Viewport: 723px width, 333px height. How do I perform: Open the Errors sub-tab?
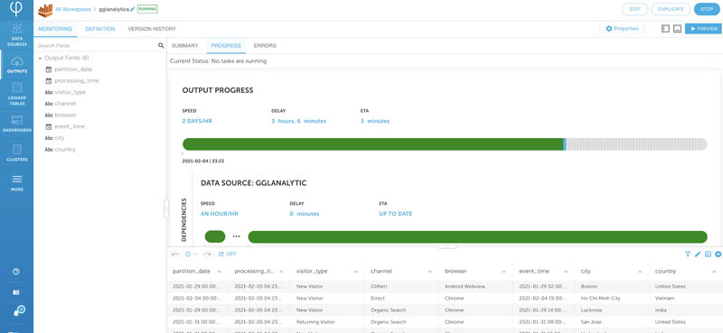click(265, 46)
